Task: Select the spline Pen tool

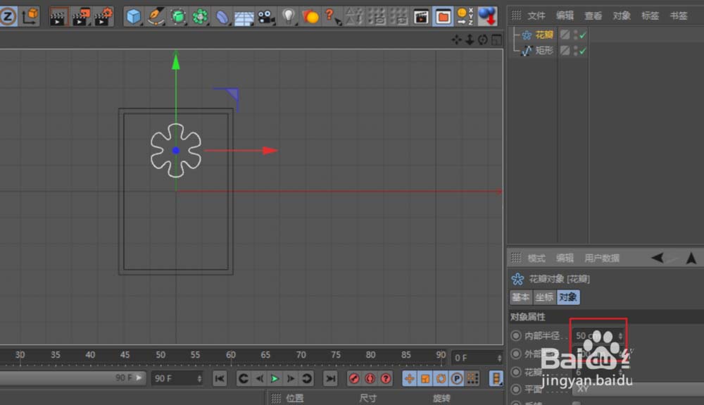Action: (156, 15)
